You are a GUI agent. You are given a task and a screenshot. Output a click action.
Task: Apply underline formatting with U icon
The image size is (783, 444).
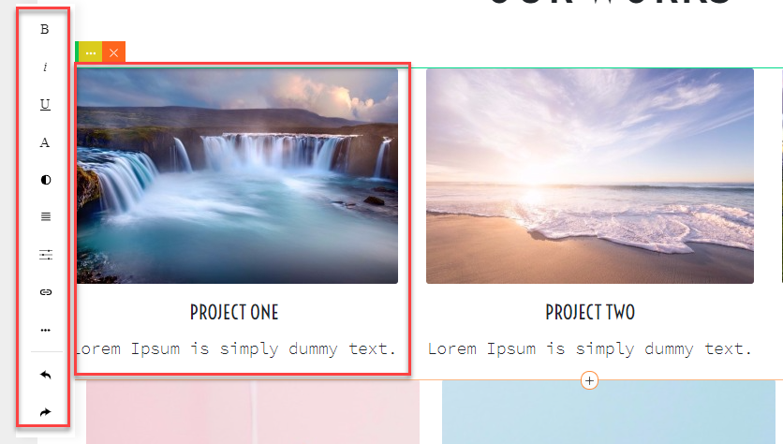click(x=45, y=104)
